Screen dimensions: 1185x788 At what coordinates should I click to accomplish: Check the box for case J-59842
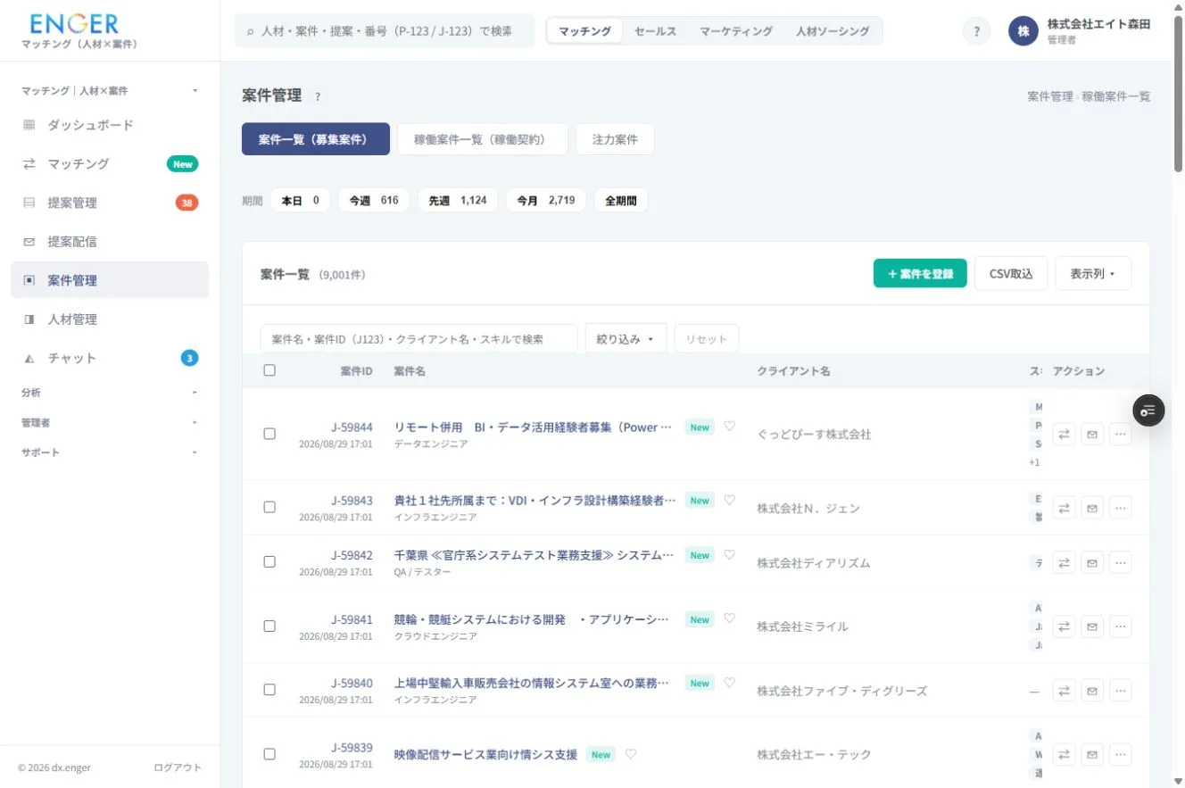(269, 562)
